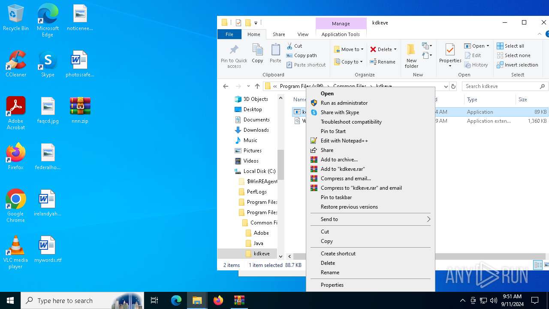This screenshot has width=549, height=309.
Task: Open Task View on the taskbar
Action: (x=154, y=300)
